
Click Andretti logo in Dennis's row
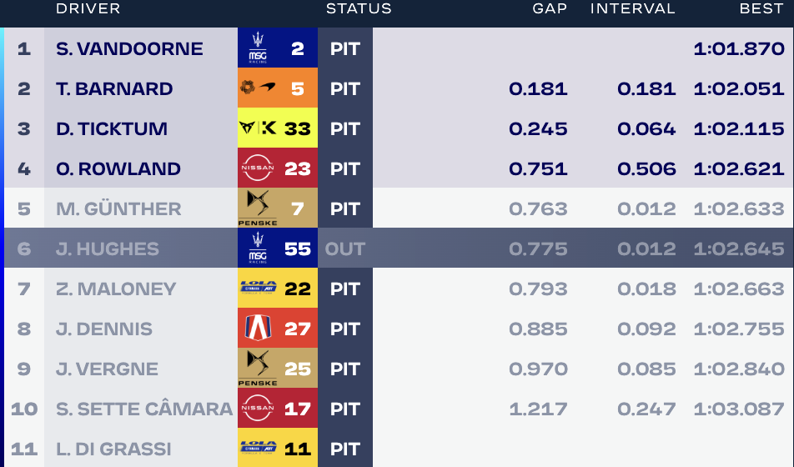[x=258, y=328]
